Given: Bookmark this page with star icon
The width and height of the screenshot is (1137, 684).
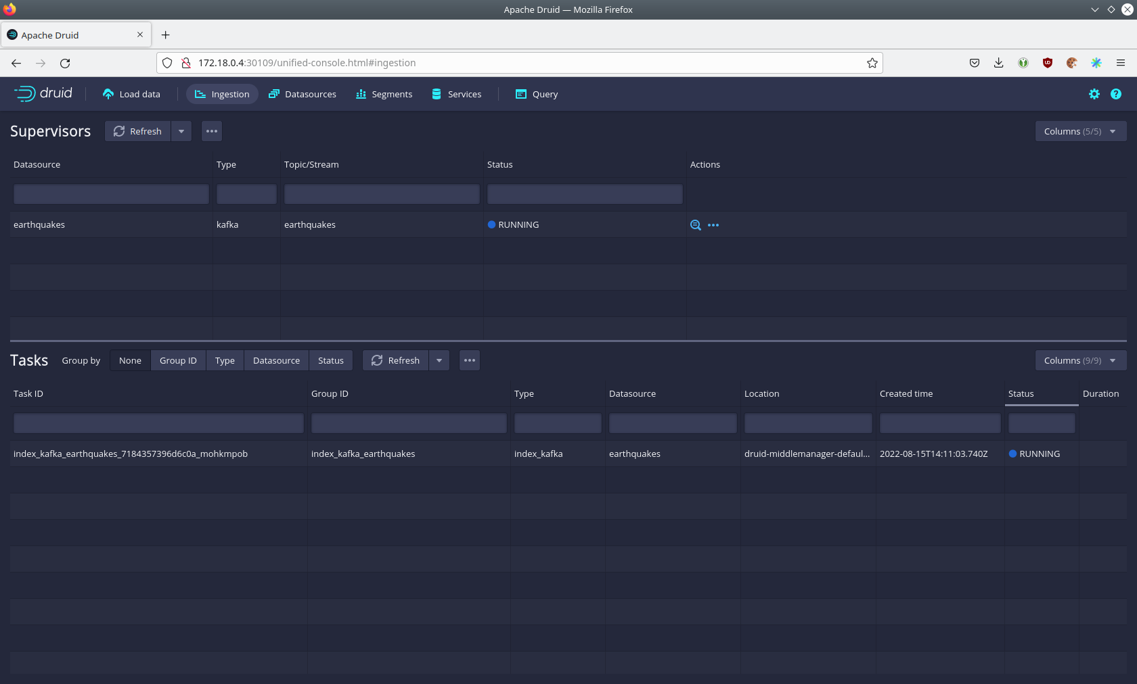Looking at the screenshot, I should [872, 63].
